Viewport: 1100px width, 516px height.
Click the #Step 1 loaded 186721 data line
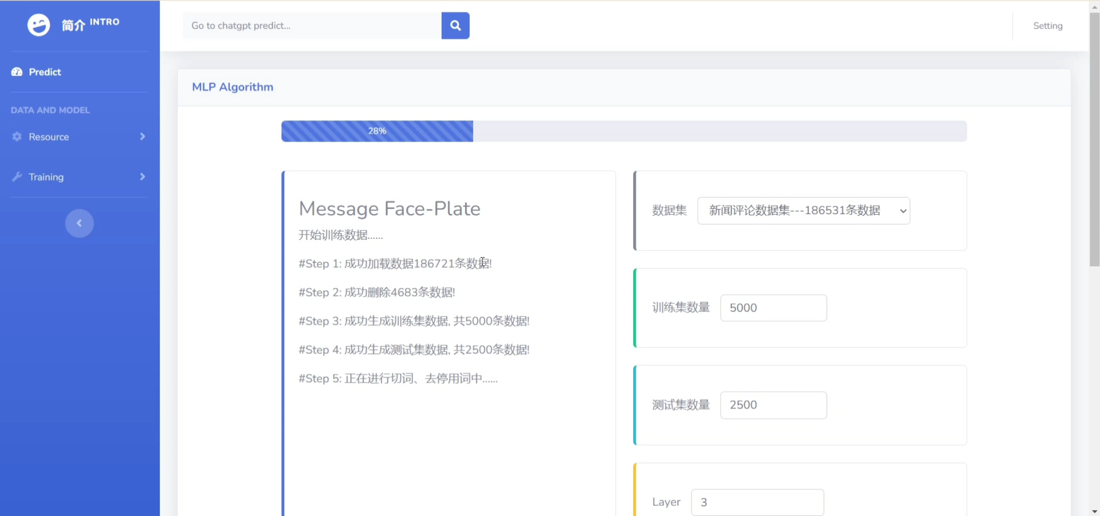click(x=395, y=263)
